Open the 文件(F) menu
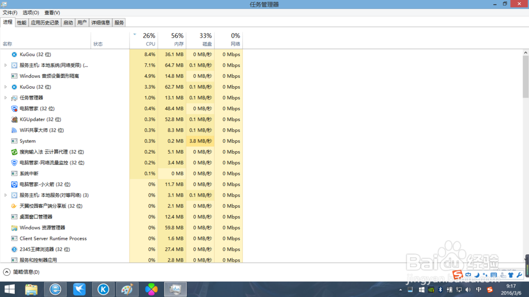The width and height of the screenshot is (529, 297). pos(10,13)
